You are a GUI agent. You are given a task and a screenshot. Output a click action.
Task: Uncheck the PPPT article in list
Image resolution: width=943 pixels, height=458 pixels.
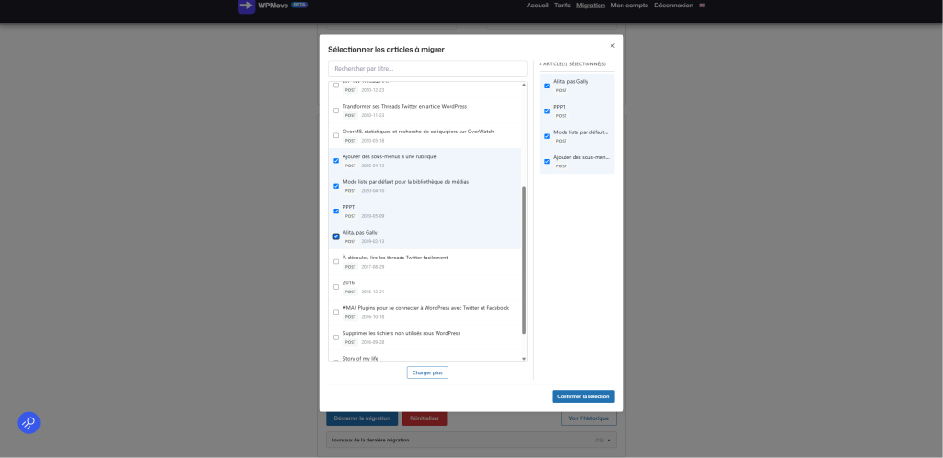click(336, 212)
